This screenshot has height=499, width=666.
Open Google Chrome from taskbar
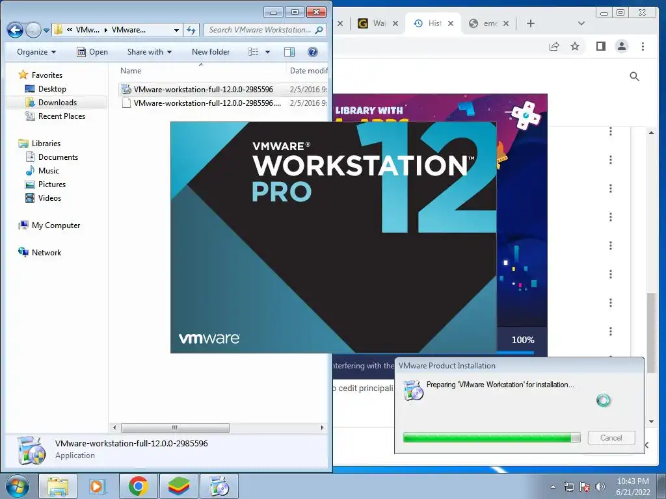pos(138,486)
